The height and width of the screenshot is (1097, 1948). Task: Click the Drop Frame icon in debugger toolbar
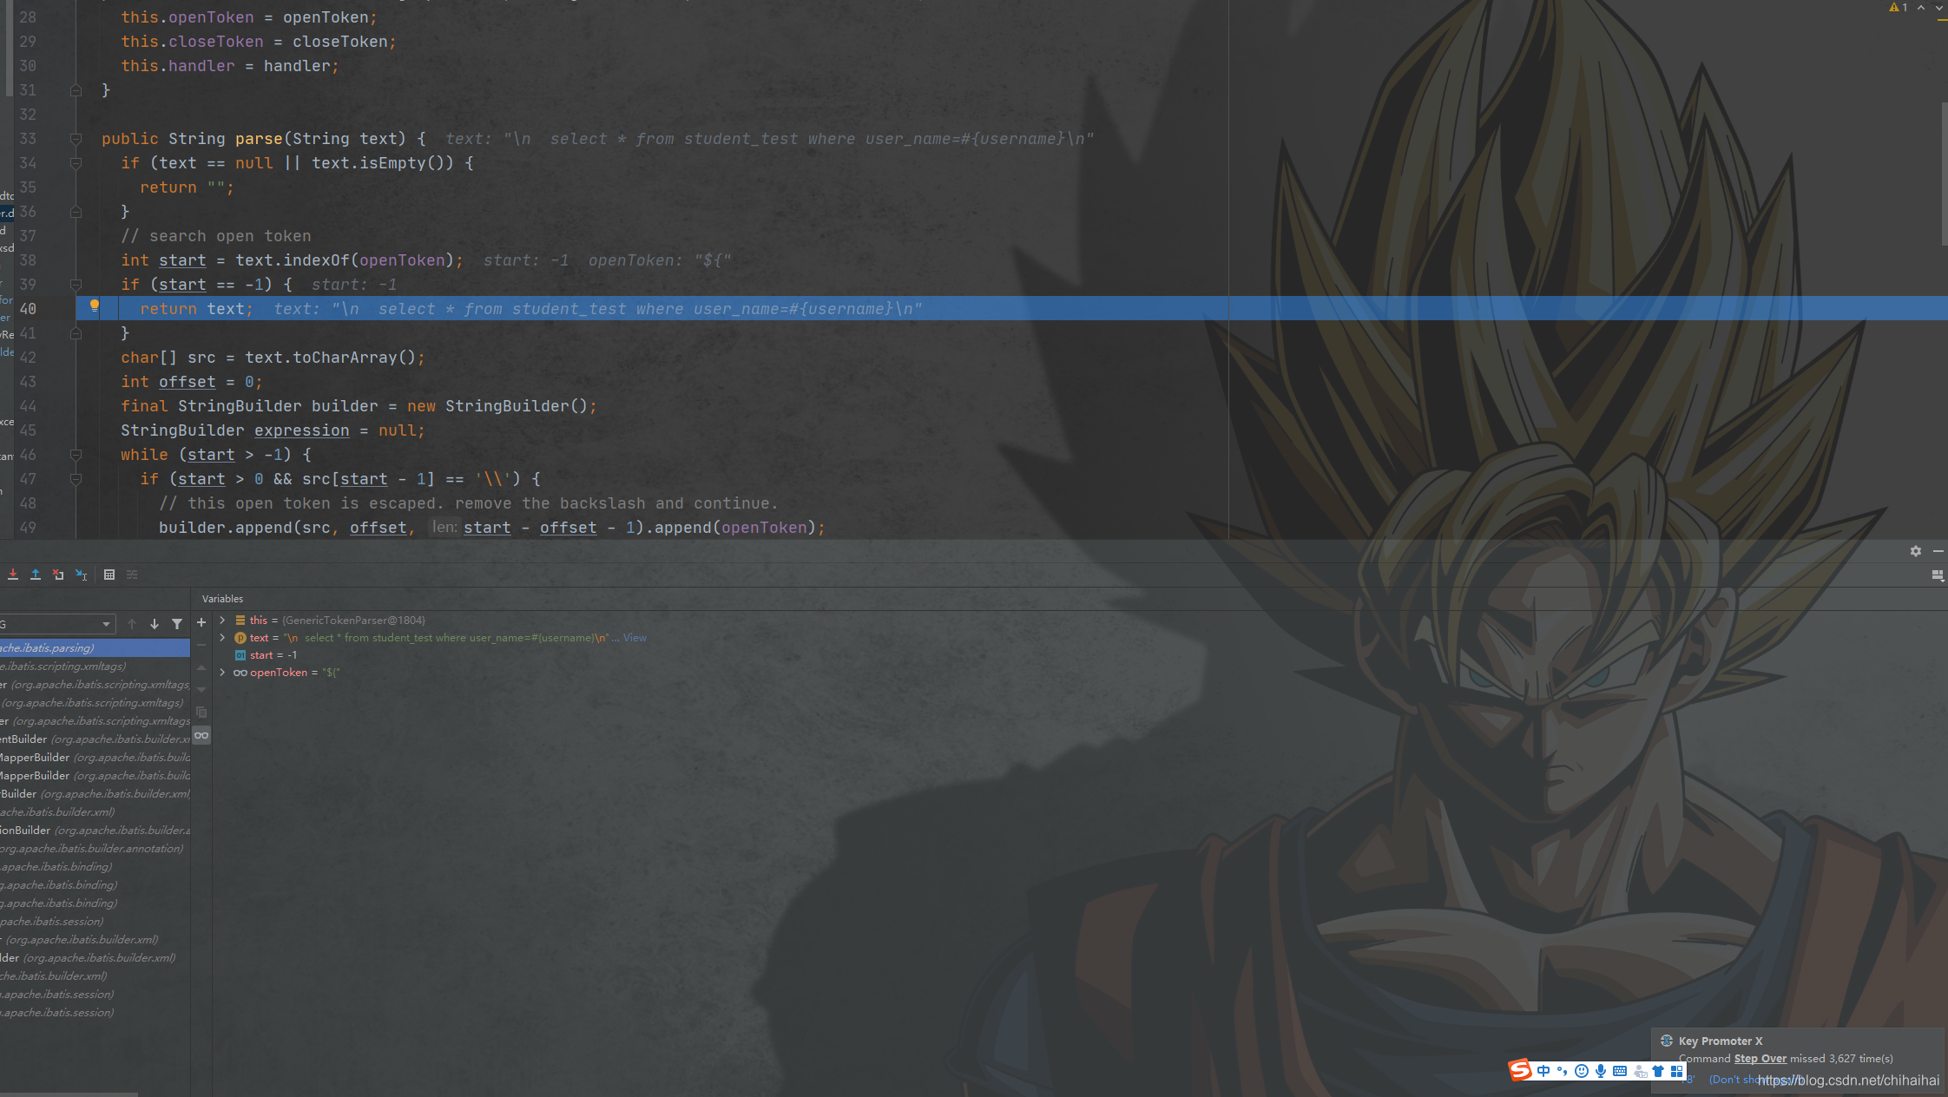tap(58, 575)
